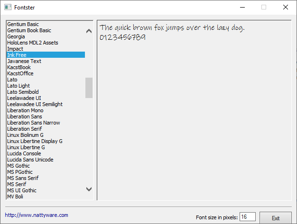Click the sample text preview area
The height and width of the screenshot is (224, 297).
[194, 110]
